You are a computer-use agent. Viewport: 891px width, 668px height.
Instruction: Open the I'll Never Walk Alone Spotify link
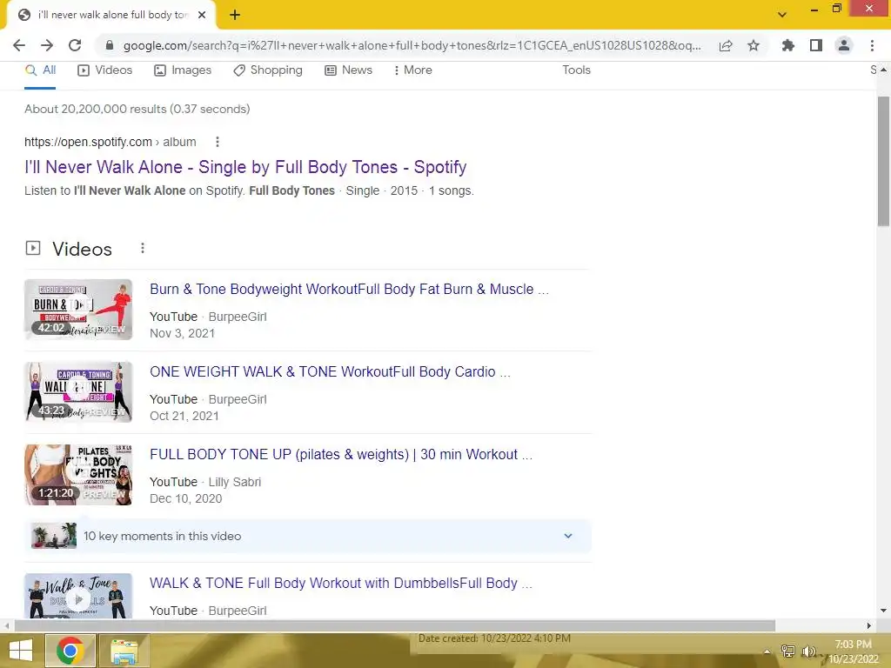(245, 167)
